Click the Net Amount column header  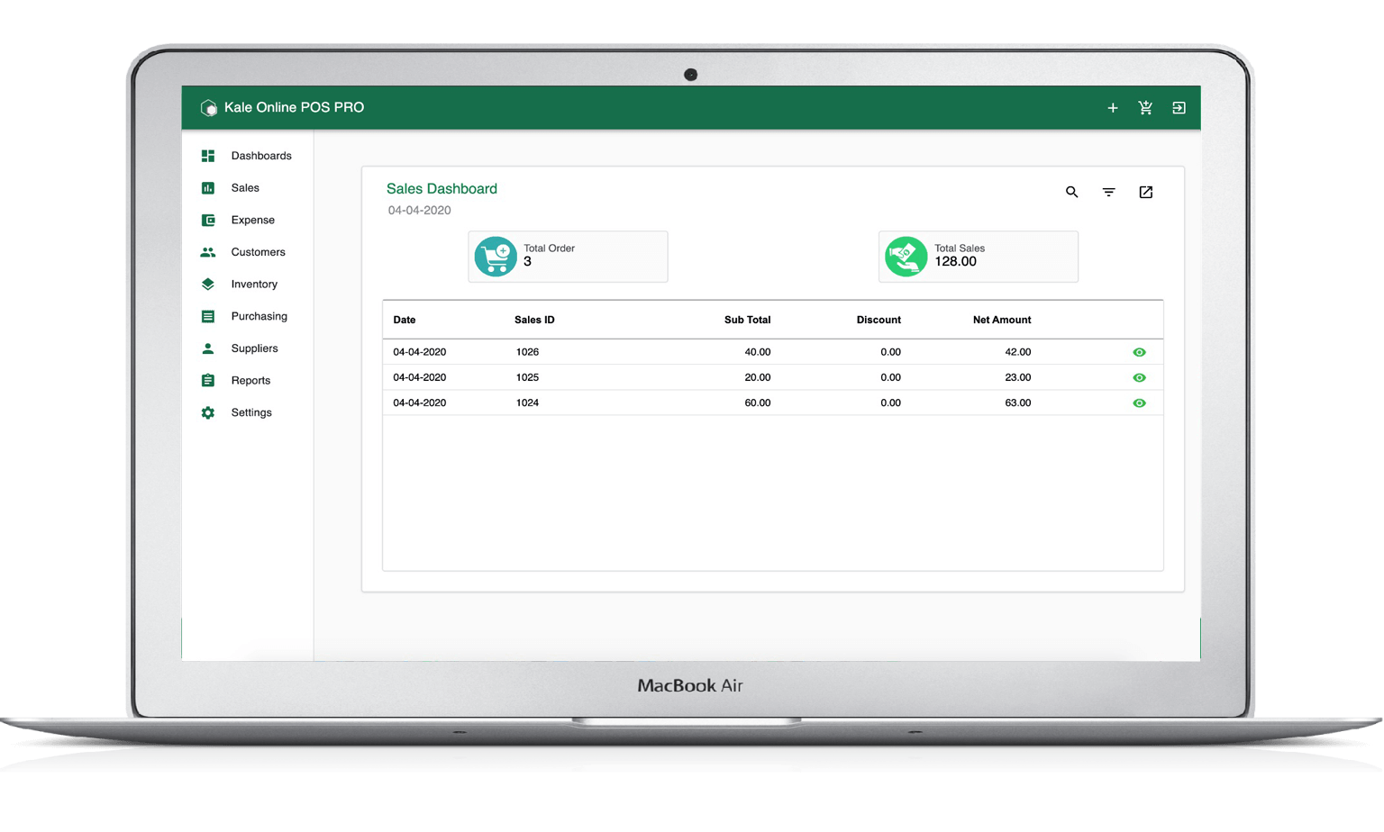[1001, 320]
